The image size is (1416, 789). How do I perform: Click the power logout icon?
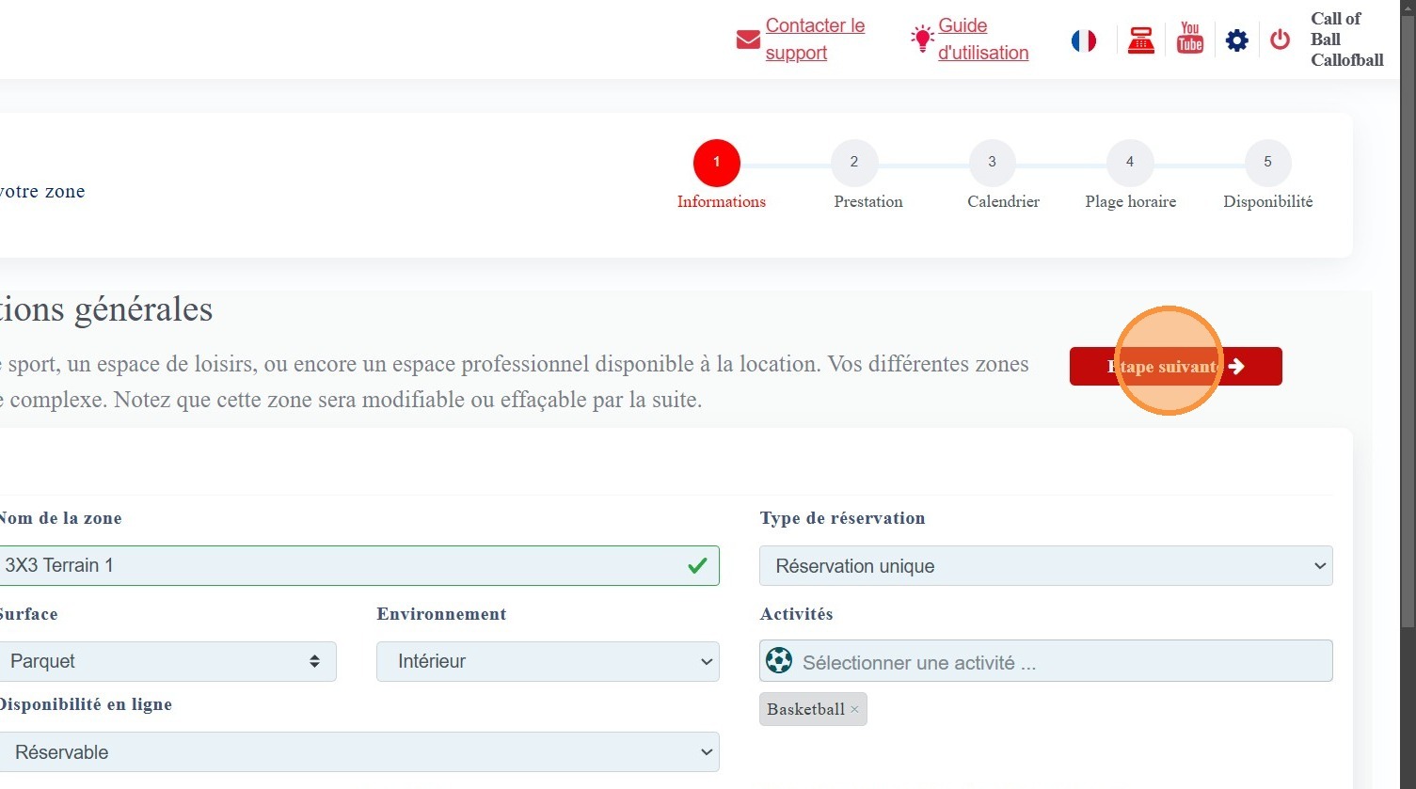[1280, 40]
